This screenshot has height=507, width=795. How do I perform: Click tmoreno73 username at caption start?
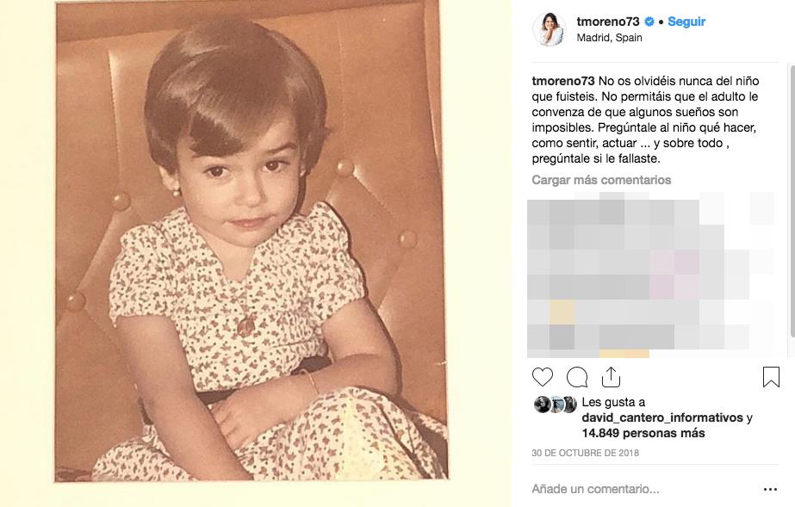pyautogui.click(x=562, y=81)
